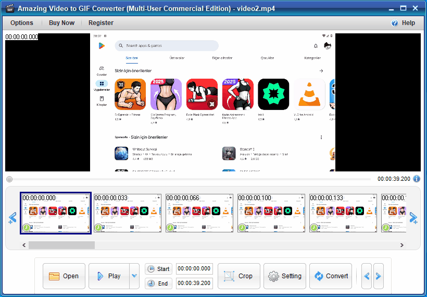Image resolution: width=427 pixels, height=297 pixels.
Task: Open the Crop tool
Action: coord(238,276)
